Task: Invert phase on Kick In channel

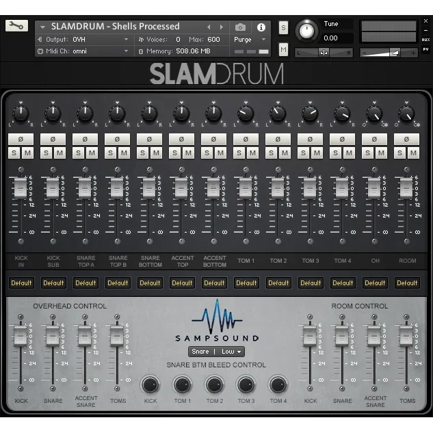Action: 21,139
